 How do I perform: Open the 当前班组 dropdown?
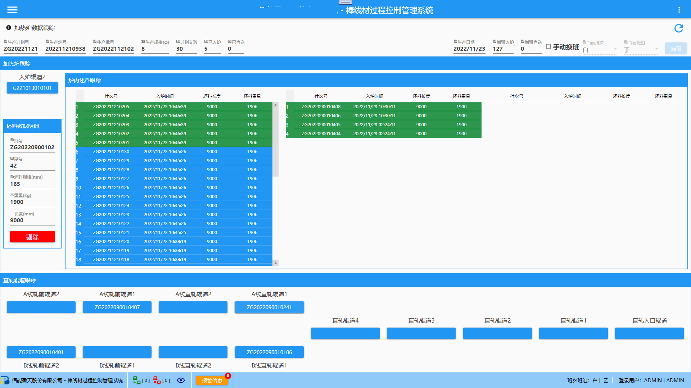(641, 50)
